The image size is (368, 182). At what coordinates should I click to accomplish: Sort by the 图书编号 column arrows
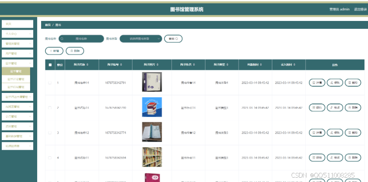(121, 65)
